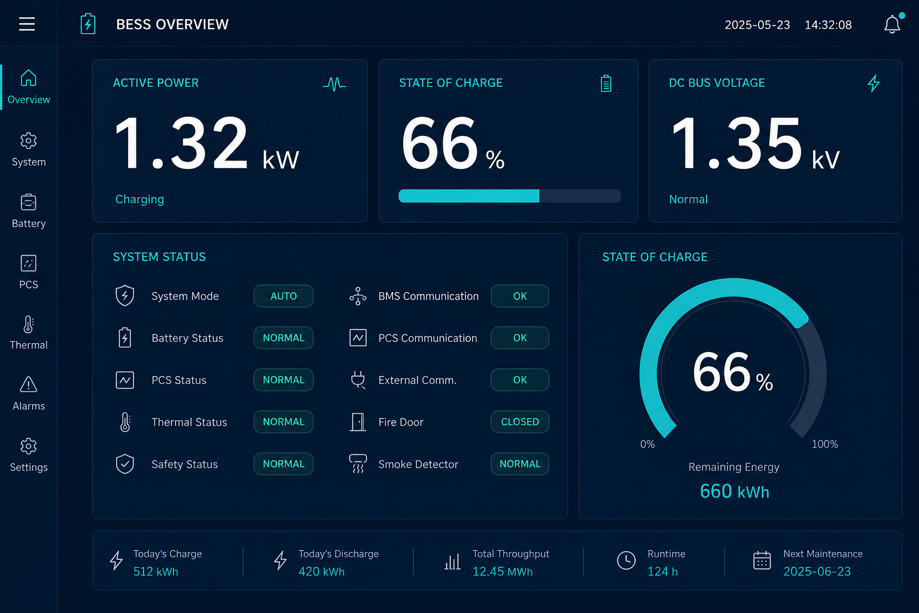Open the Alarms page in sidebar
Screen dimensions: 919x613
pos(29,394)
